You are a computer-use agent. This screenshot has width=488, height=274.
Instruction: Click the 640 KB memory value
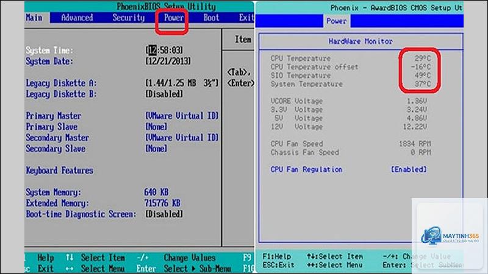click(156, 192)
